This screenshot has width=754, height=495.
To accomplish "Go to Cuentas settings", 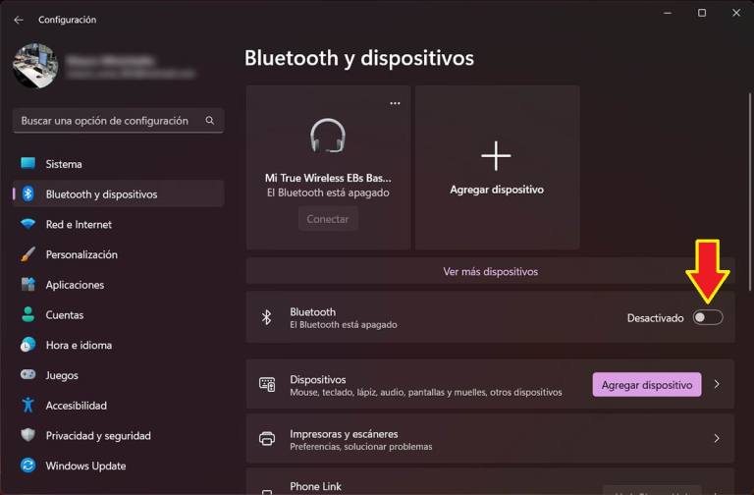I will point(64,315).
